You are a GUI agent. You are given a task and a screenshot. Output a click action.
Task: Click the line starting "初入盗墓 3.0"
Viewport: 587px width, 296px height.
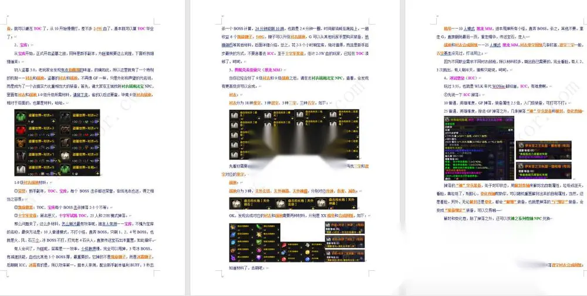tap(84, 70)
